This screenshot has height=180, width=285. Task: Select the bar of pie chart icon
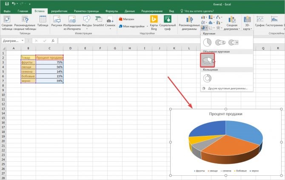point(234,42)
